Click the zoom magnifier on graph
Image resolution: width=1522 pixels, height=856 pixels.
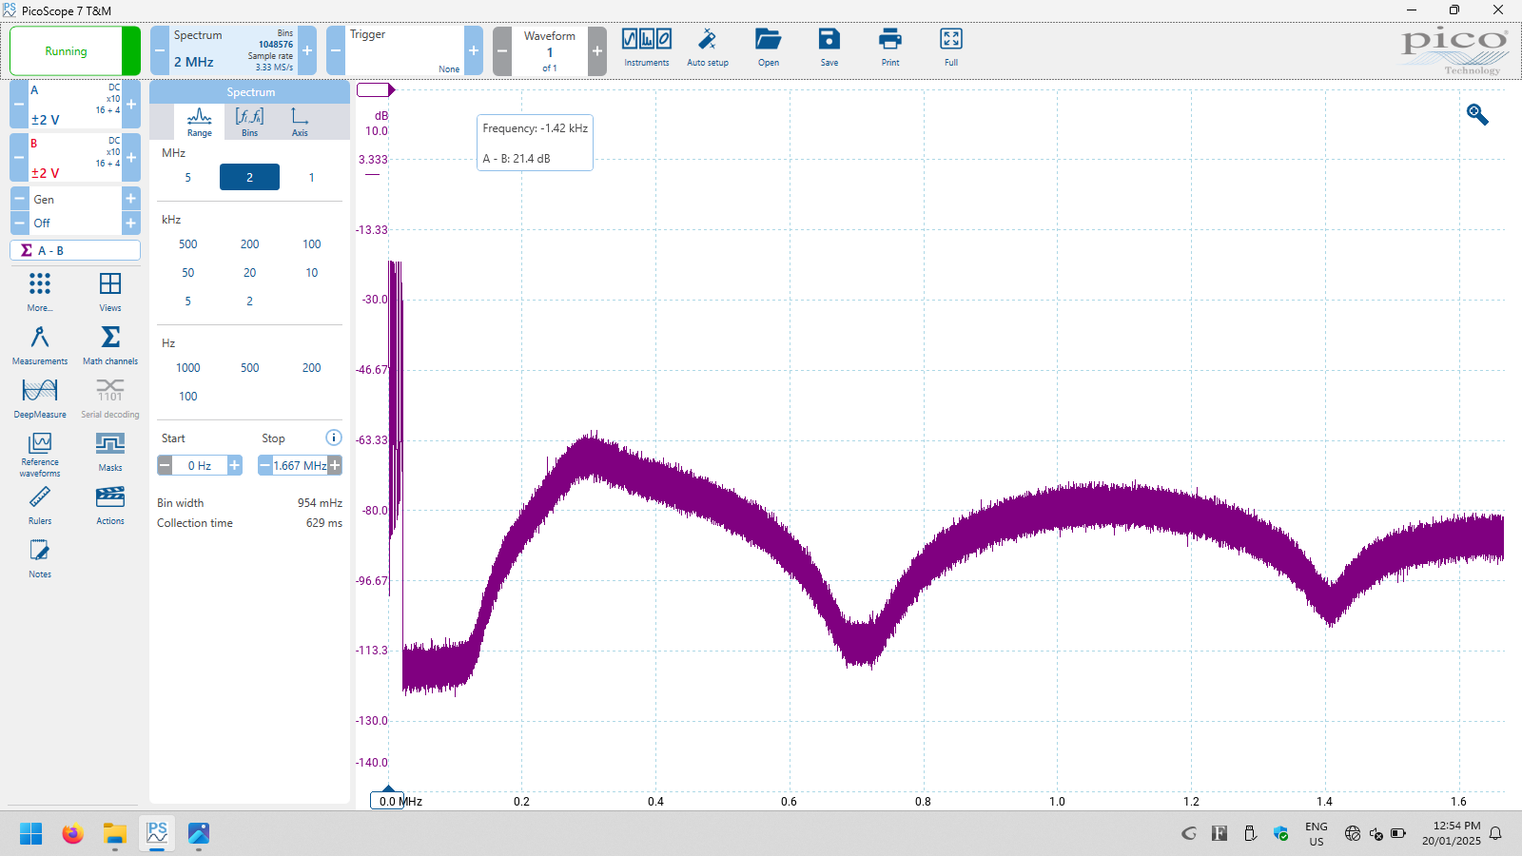coord(1477,115)
